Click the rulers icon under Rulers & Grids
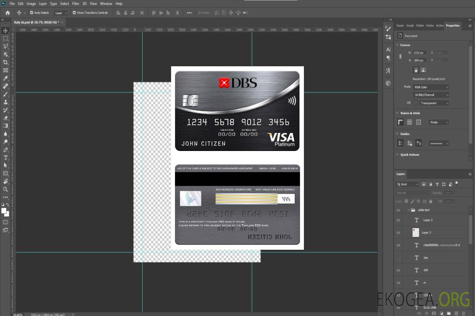 point(400,122)
